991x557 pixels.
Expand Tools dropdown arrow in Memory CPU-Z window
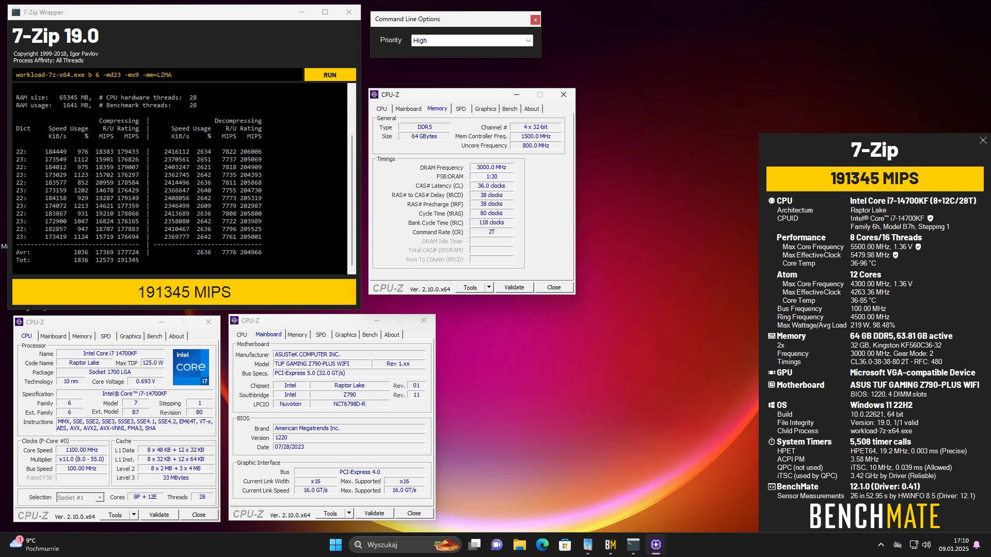(489, 287)
